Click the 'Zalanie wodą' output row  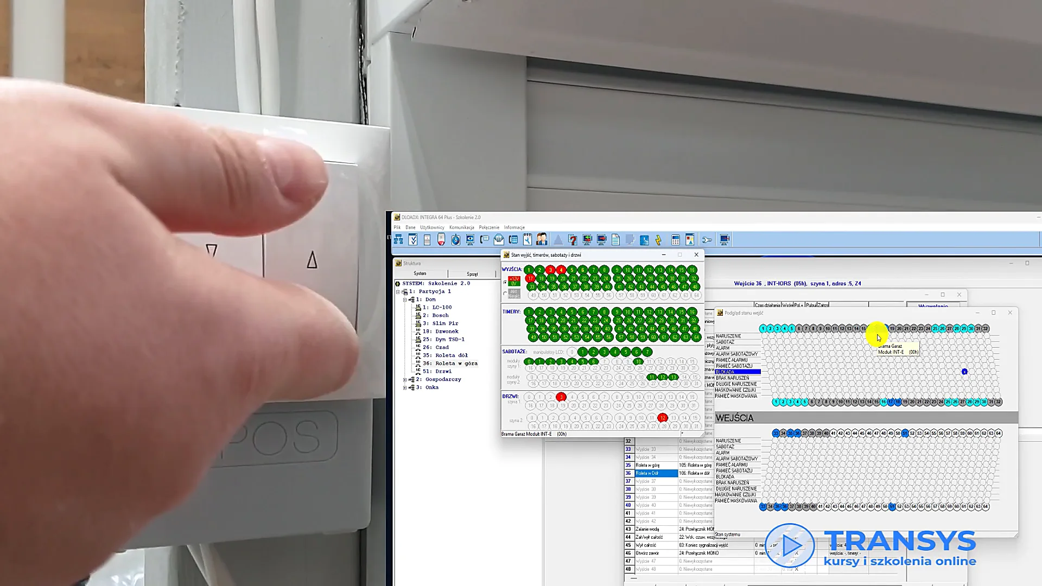669,530
